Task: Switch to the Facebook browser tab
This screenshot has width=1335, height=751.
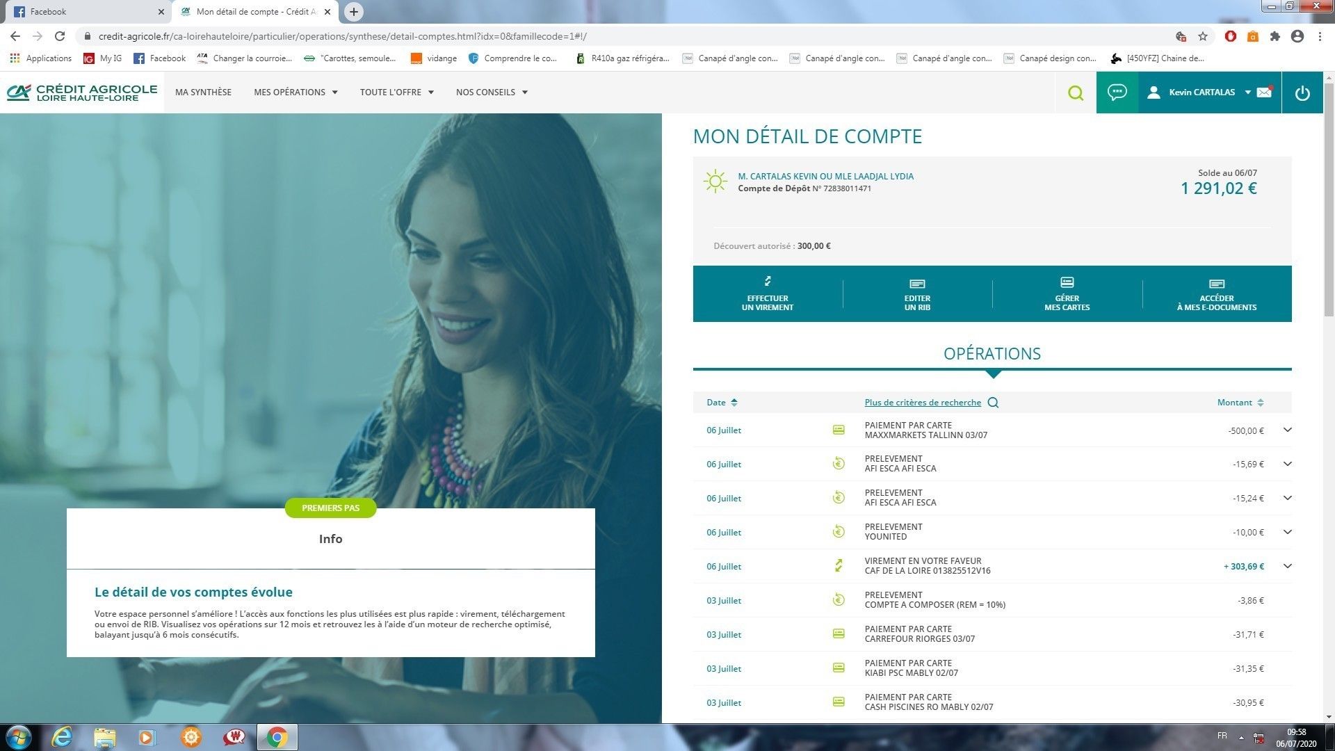Action: click(x=89, y=12)
